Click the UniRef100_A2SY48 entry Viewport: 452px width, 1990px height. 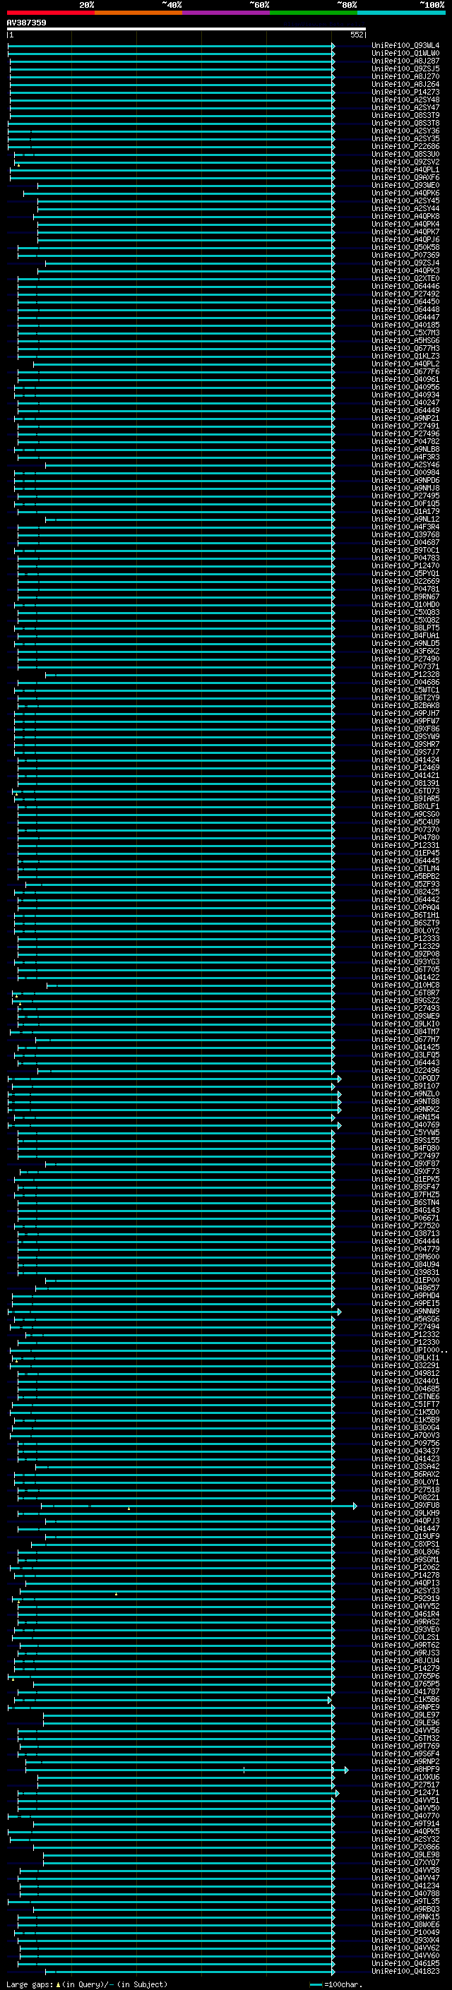[405, 100]
